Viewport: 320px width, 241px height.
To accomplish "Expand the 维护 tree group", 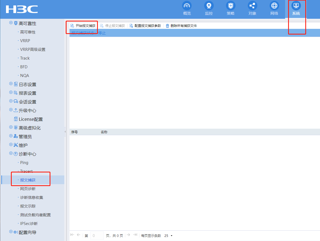I will [x=11, y=144].
